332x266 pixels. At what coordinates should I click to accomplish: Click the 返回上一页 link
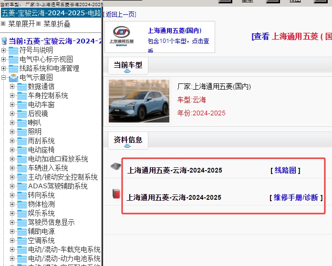click(x=120, y=14)
